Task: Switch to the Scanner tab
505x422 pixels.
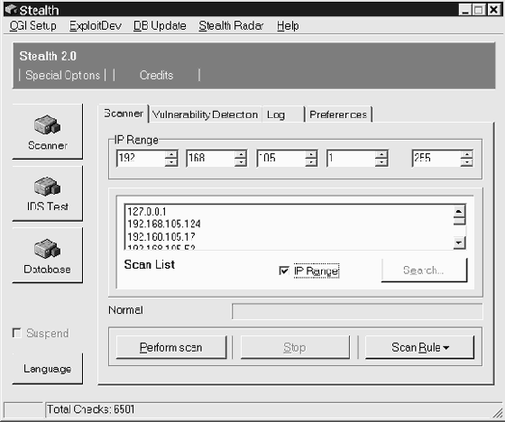Action: point(124,114)
